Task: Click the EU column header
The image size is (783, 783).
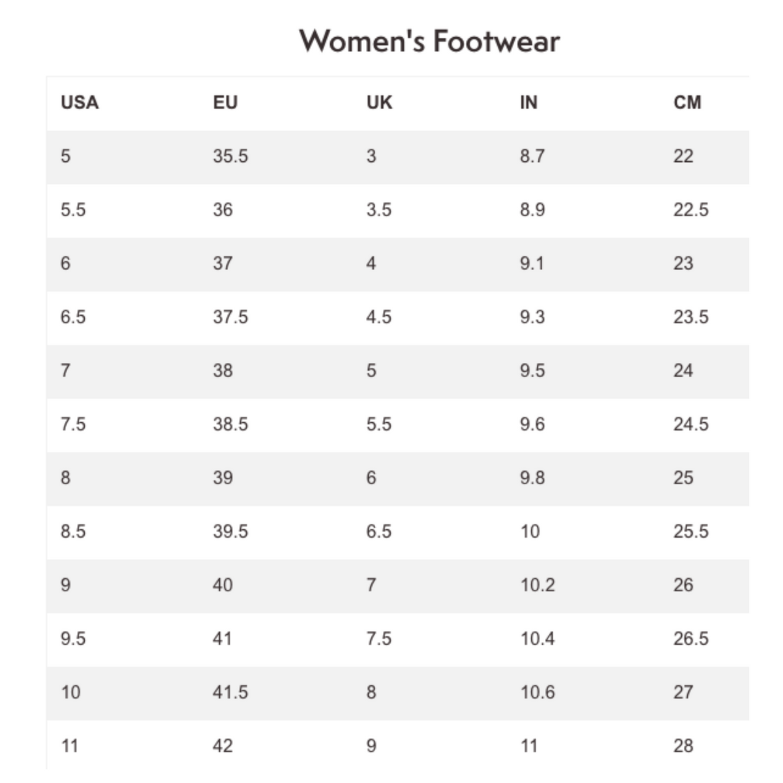Action: point(225,102)
